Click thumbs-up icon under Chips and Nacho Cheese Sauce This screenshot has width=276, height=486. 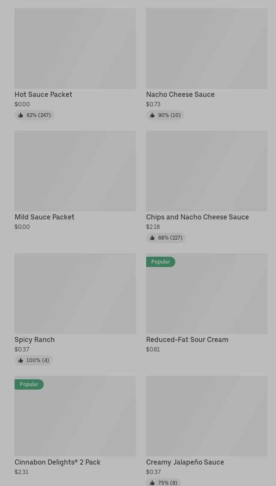point(152,238)
